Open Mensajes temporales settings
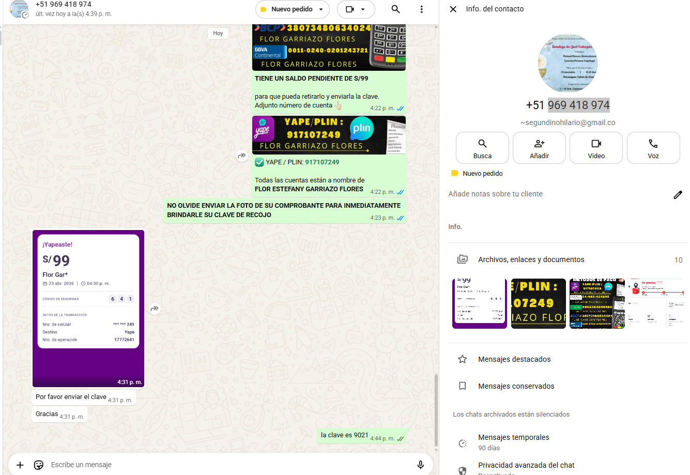Viewport: 690px width, 475px height. (514, 442)
